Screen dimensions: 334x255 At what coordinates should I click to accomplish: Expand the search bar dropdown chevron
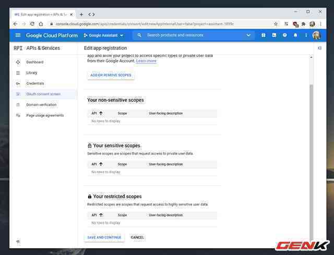[248, 35]
